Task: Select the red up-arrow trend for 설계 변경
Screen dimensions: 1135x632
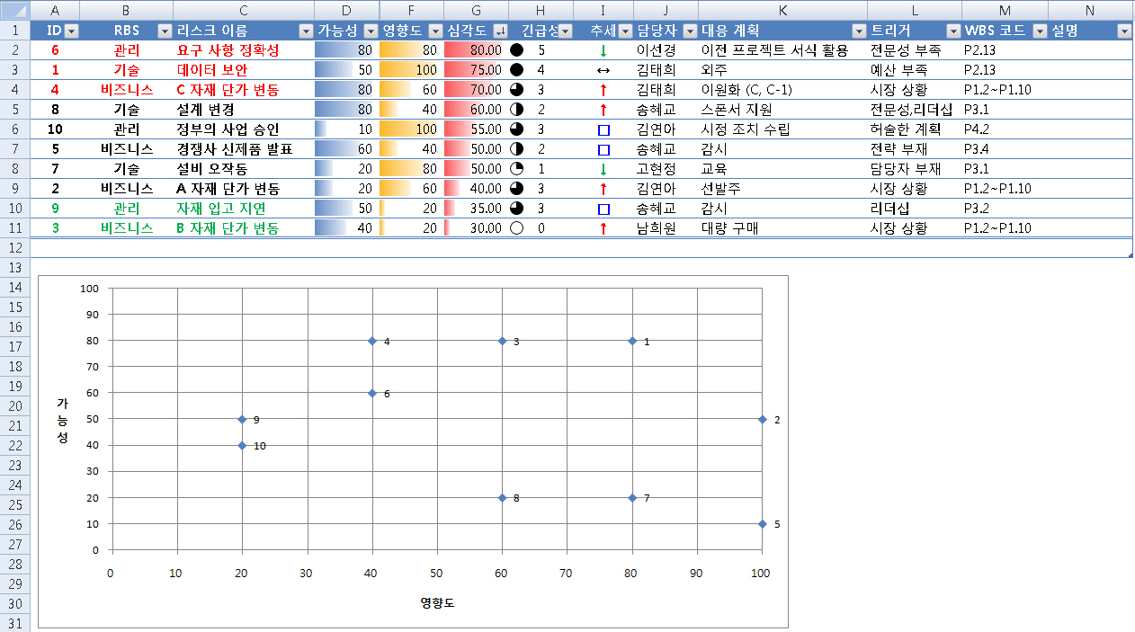Action: [603, 110]
